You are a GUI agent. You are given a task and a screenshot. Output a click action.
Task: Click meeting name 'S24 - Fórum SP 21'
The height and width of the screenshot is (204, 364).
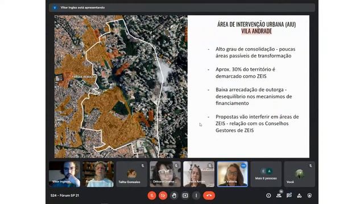pos(65,195)
